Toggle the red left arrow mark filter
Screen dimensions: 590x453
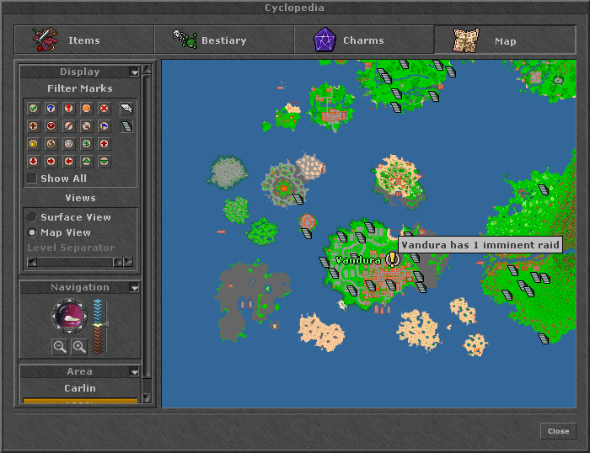68,162
